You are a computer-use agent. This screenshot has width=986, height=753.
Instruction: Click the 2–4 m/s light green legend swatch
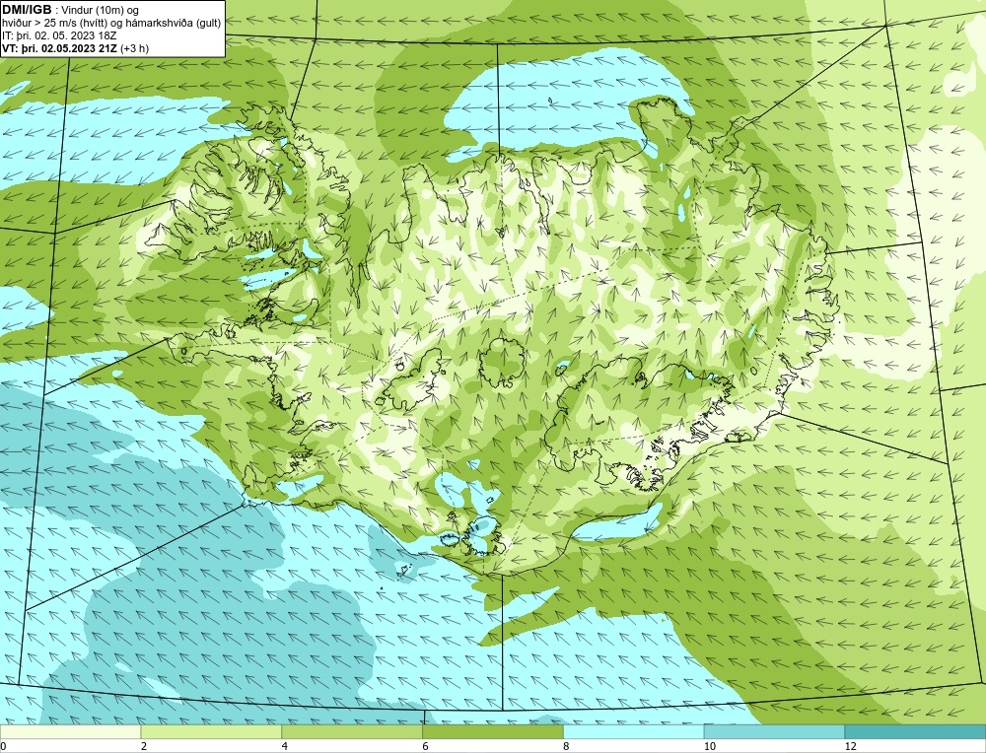click(211, 731)
